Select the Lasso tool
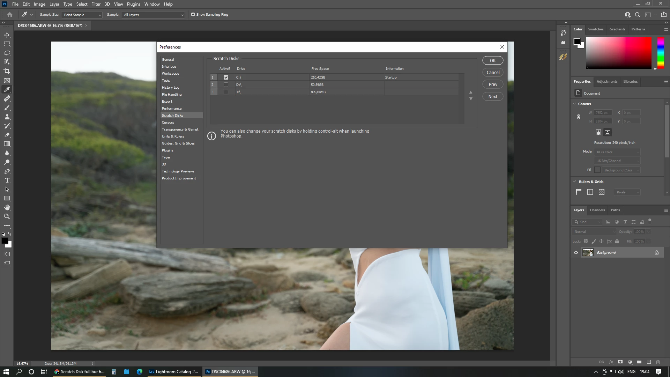Image resolution: width=670 pixels, height=377 pixels. pyautogui.click(x=7, y=53)
